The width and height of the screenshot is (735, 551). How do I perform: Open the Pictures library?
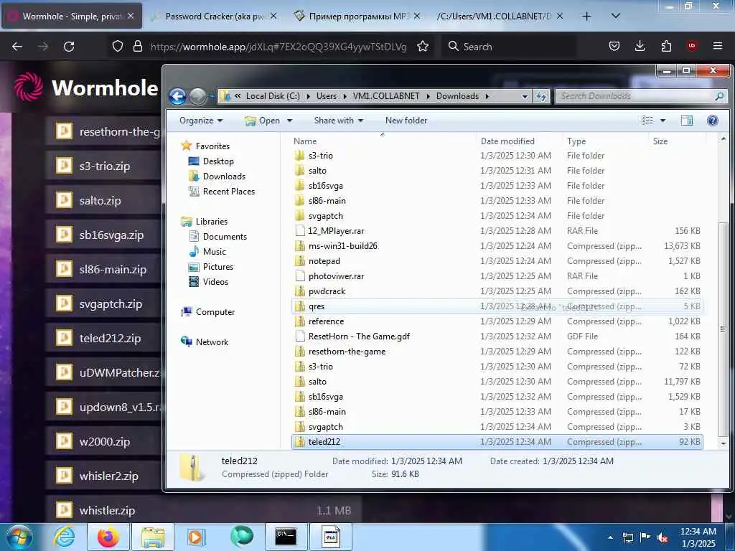(218, 267)
